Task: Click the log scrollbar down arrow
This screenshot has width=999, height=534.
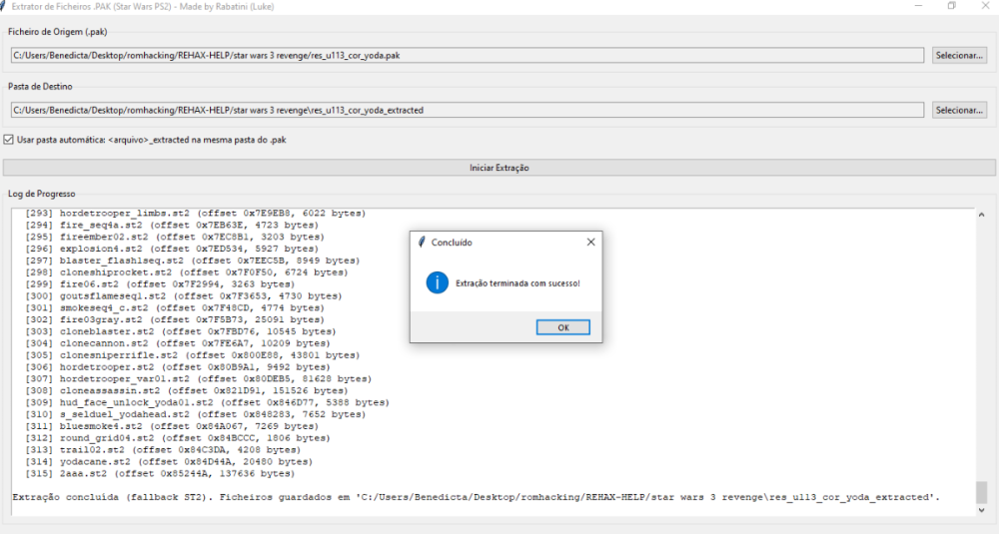Action: (x=981, y=510)
